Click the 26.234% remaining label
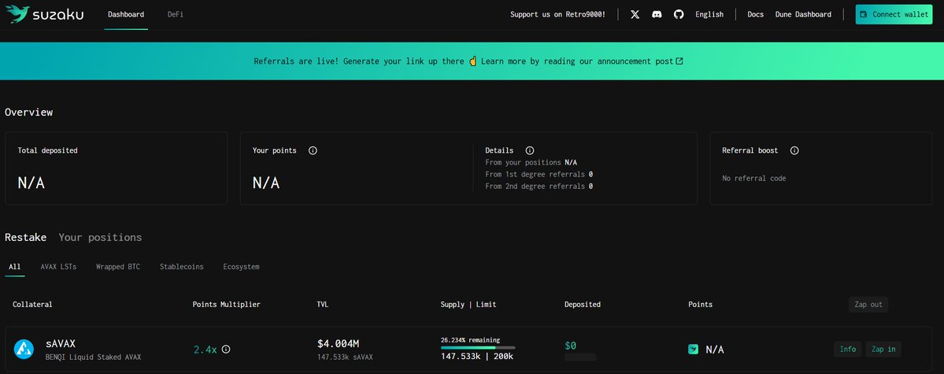 pos(470,339)
